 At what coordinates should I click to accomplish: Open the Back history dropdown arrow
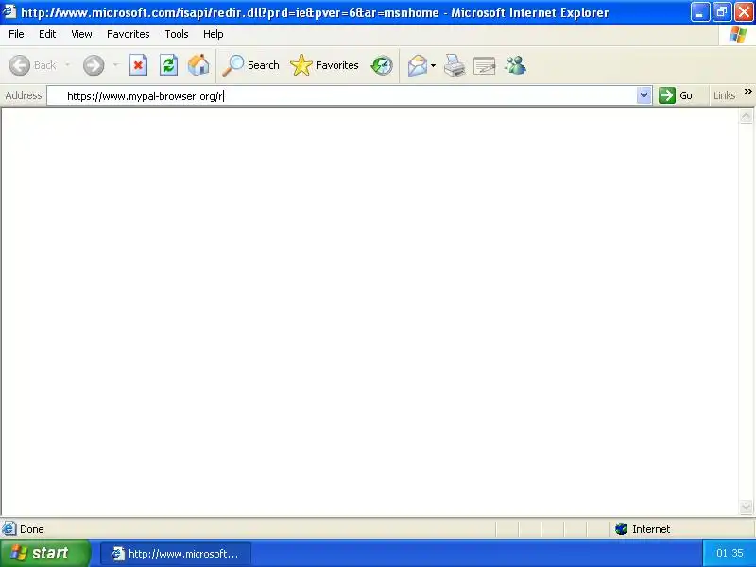pos(67,65)
